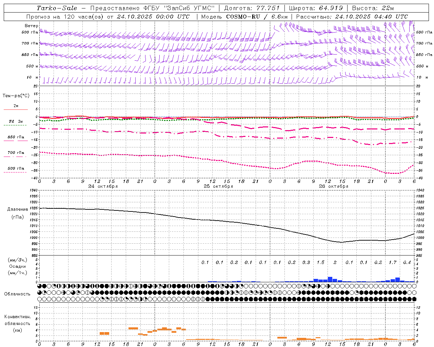434x347 pixels.
Task: Click the precipitation value "0.3"
Action: pos(306,262)
